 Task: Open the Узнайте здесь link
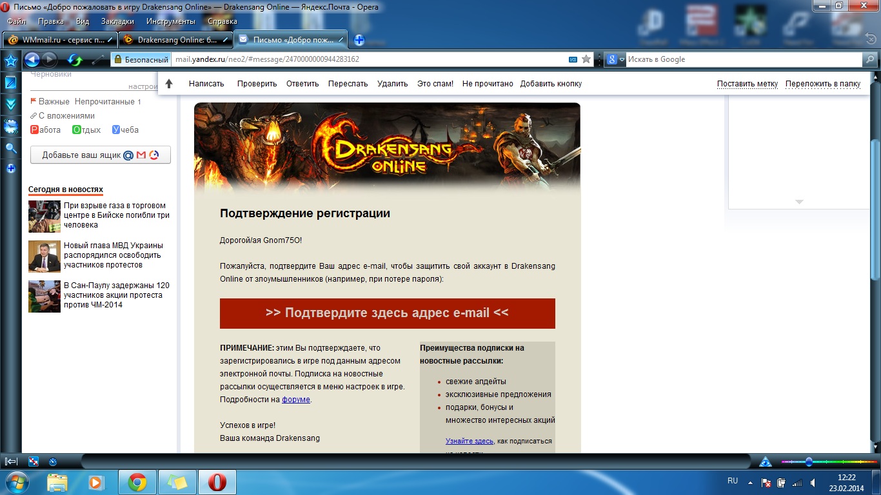(x=470, y=442)
